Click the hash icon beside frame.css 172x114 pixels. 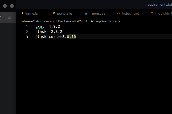tap(86, 13)
